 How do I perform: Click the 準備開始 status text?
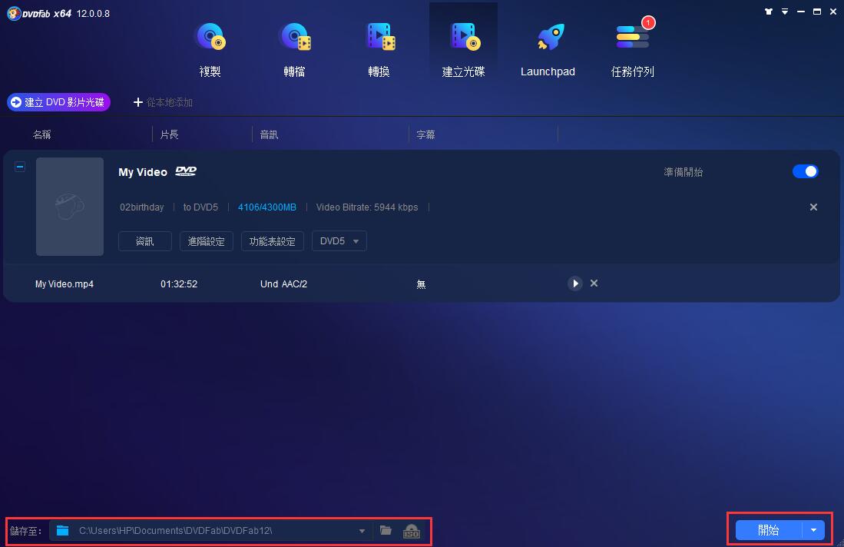(683, 172)
